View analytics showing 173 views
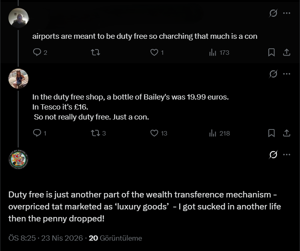 [x=219, y=52]
